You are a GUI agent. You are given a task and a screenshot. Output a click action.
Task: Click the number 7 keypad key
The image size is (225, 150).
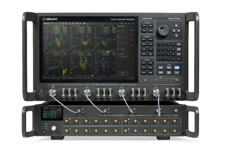(159, 44)
